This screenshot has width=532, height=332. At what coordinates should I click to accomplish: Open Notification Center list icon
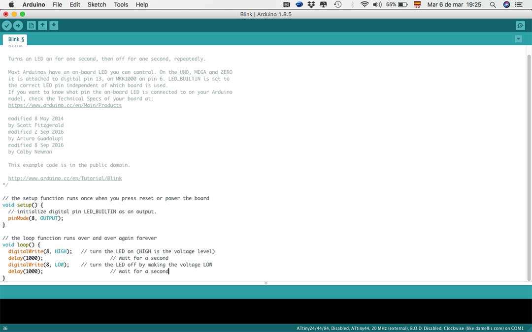(x=519, y=4)
